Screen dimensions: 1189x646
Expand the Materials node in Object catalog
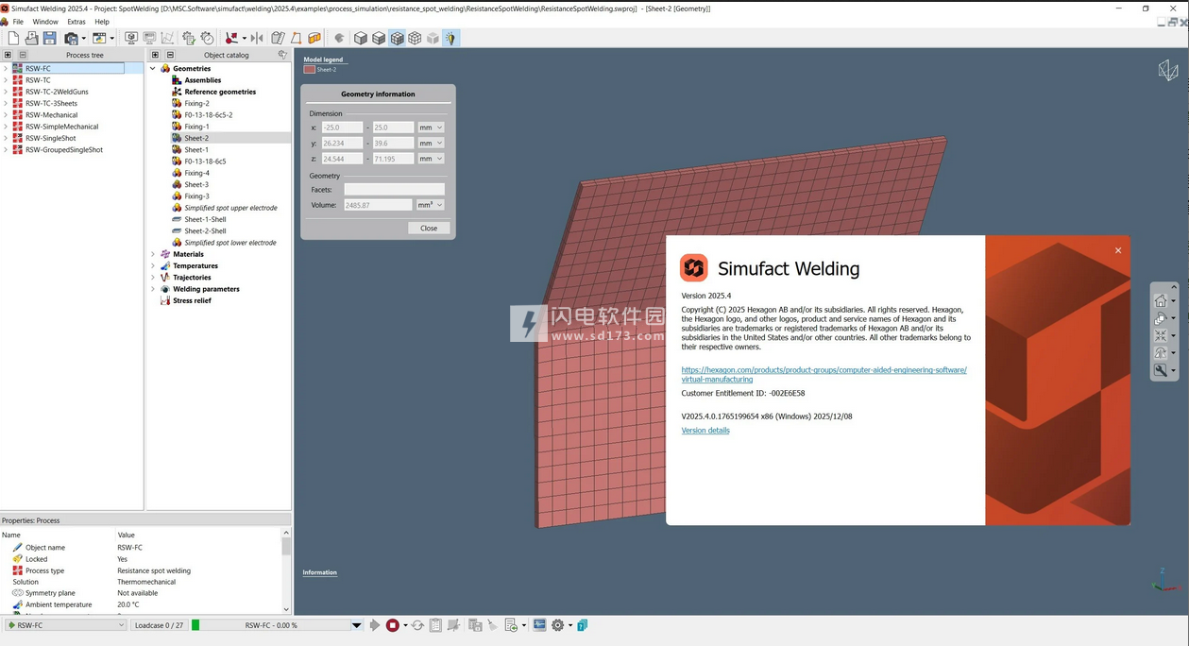coord(153,254)
